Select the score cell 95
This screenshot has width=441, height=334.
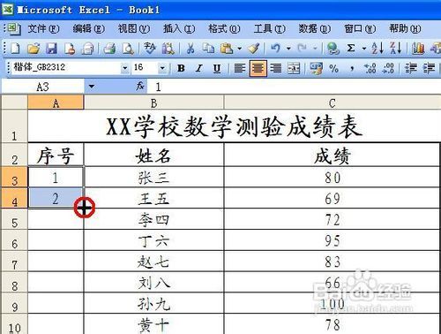tap(333, 240)
